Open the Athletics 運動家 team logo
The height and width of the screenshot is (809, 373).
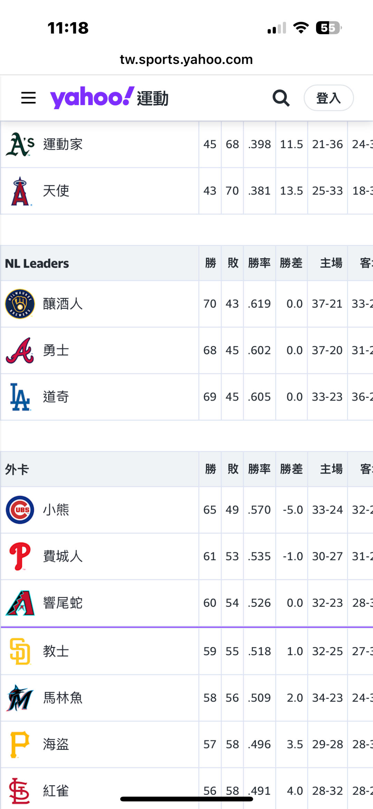(20, 144)
